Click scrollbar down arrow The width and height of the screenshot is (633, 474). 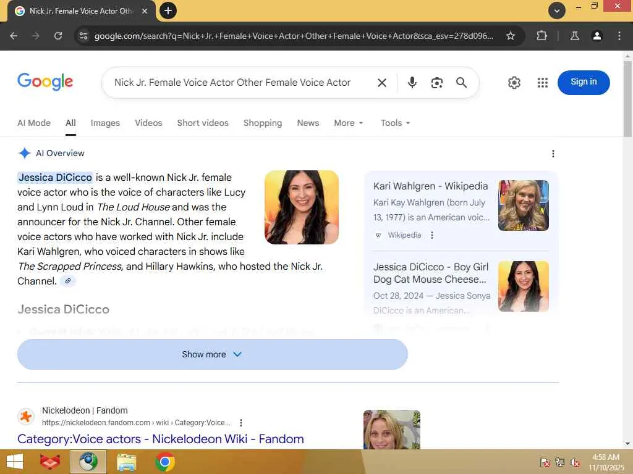point(627,444)
